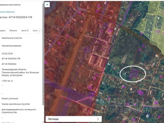The image size is (164, 123).
Task: Click the panel title with 47:14:1502004:178
Action: coord(16,17)
